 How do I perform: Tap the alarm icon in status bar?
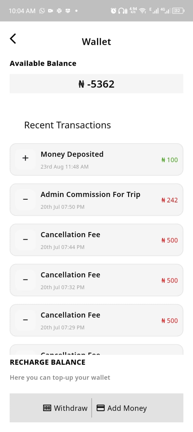tap(114, 11)
